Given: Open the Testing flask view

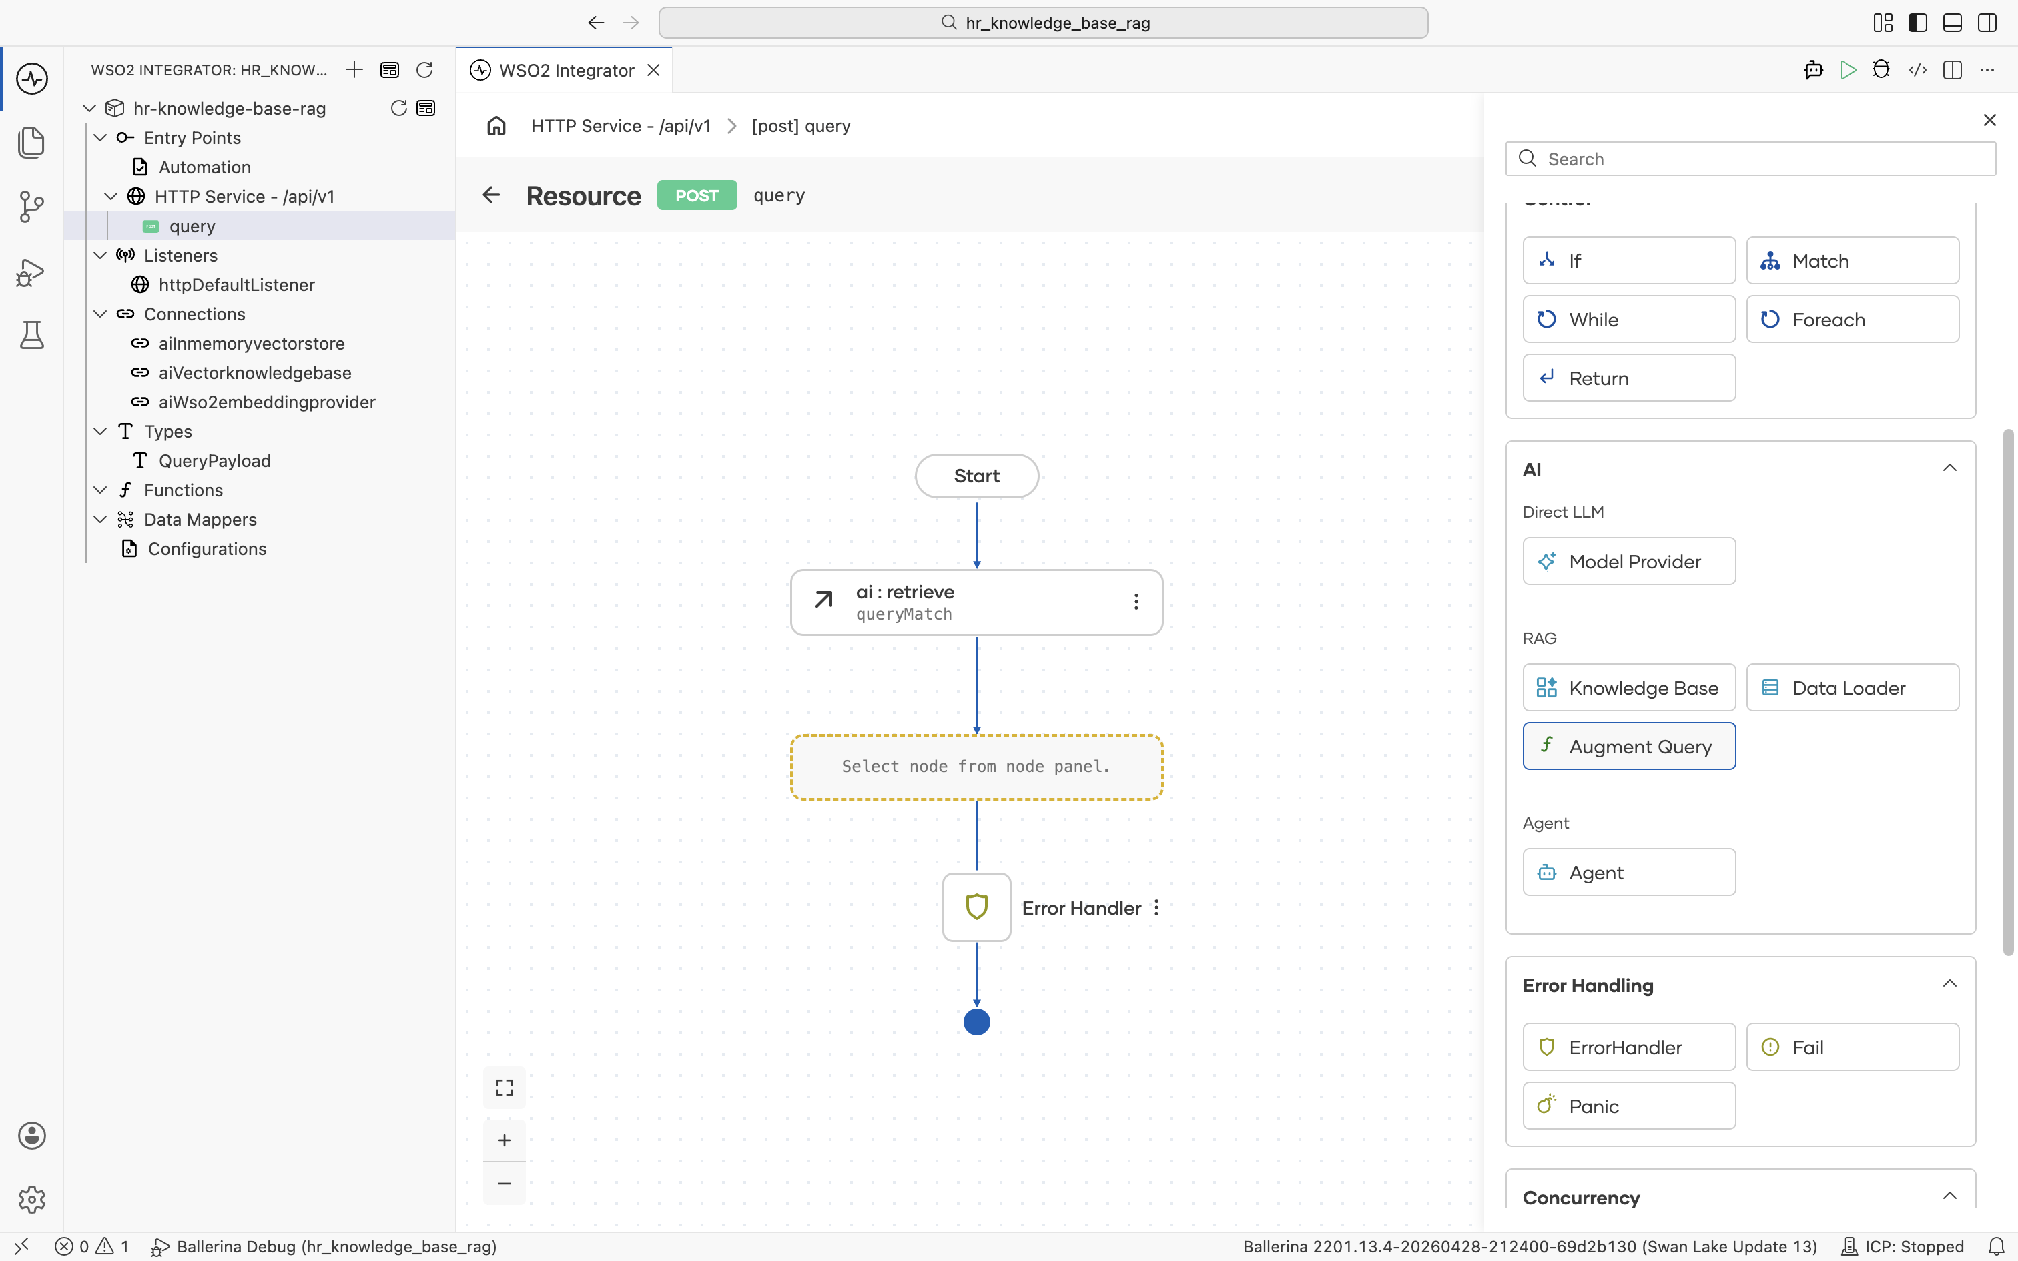Looking at the screenshot, I should [31, 334].
